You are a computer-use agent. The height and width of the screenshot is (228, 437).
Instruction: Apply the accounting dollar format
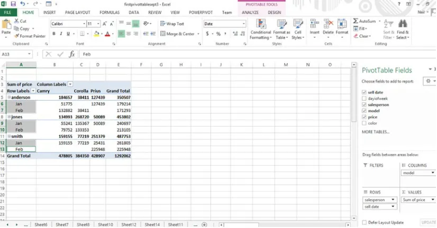[x=207, y=34]
